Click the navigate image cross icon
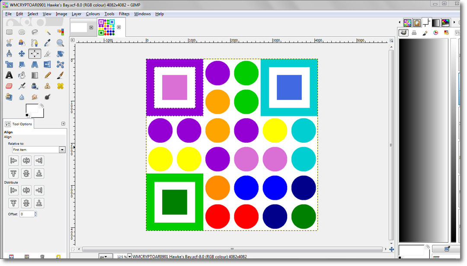467x266 pixels. (x=391, y=249)
